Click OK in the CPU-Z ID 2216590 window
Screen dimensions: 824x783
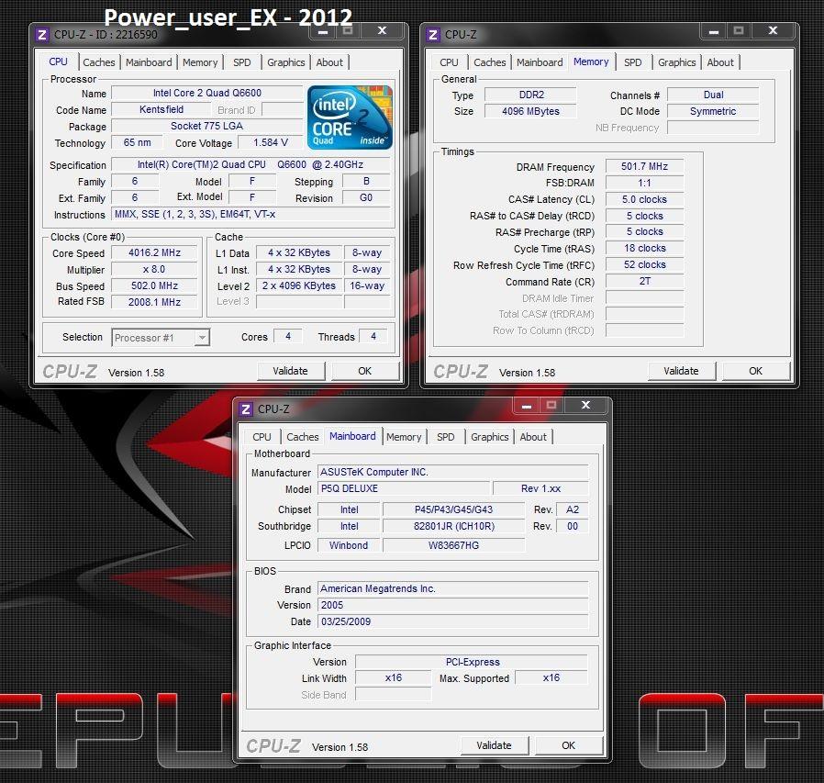point(364,371)
